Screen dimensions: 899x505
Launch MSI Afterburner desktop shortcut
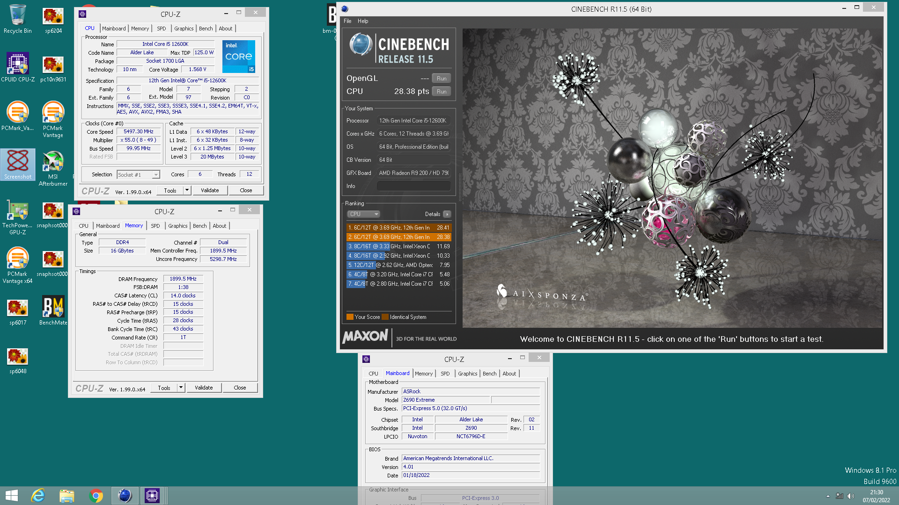tap(53, 168)
